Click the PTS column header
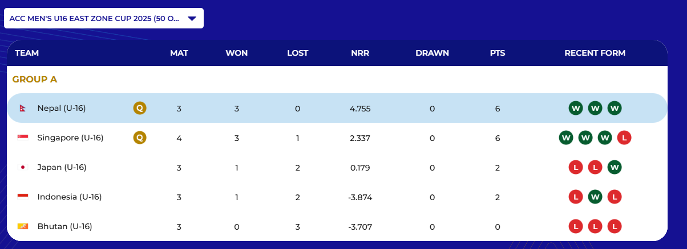Screen dimensions: 687x249 click(x=498, y=53)
